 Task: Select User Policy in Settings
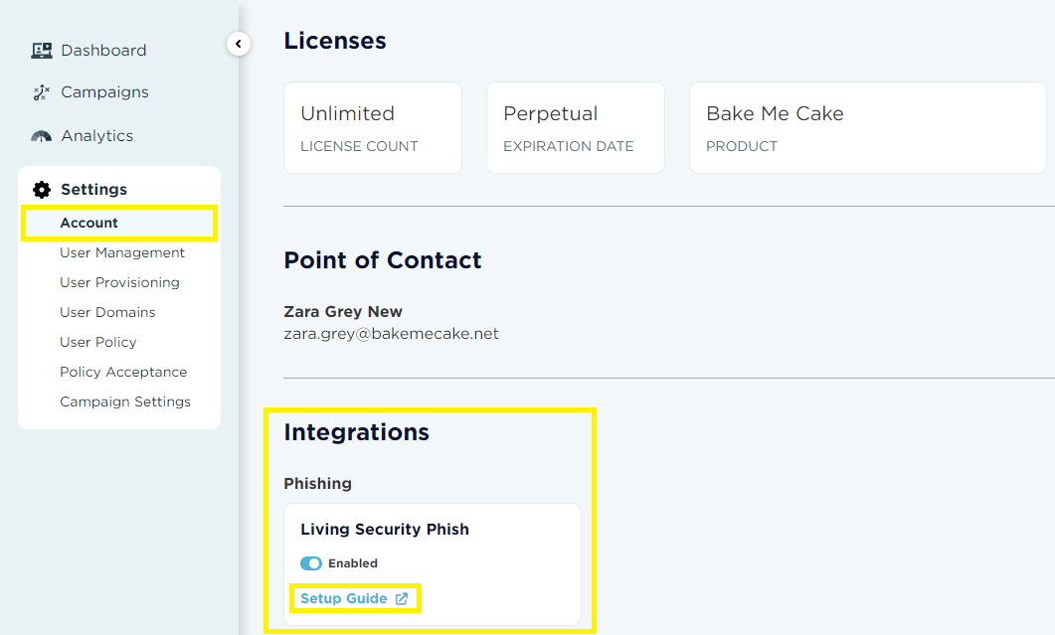[x=98, y=343]
